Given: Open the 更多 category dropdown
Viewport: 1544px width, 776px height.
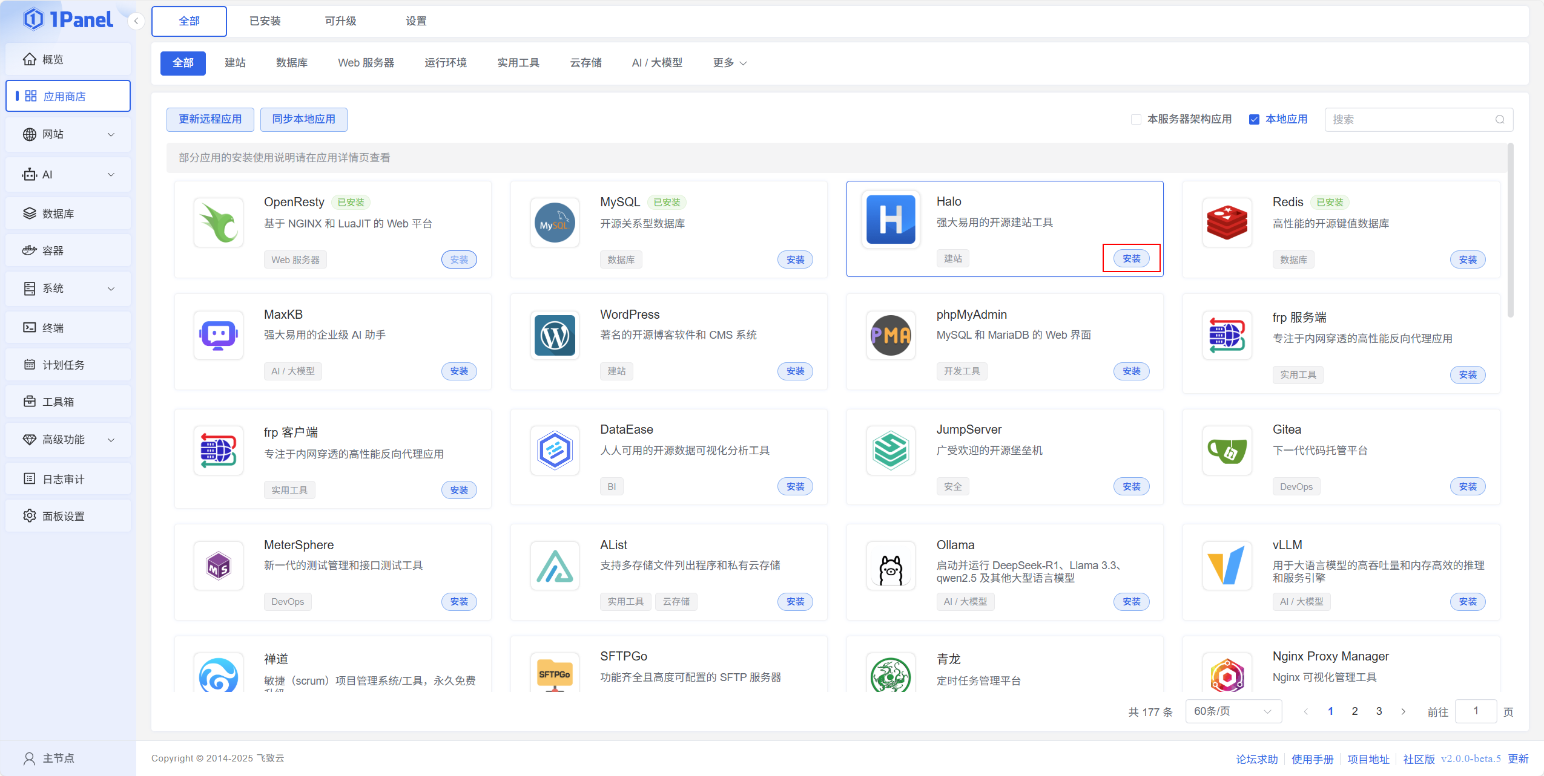Looking at the screenshot, I should (730, 63).
